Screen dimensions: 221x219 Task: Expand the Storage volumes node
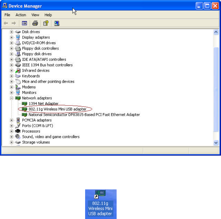(x=11, y=142)
